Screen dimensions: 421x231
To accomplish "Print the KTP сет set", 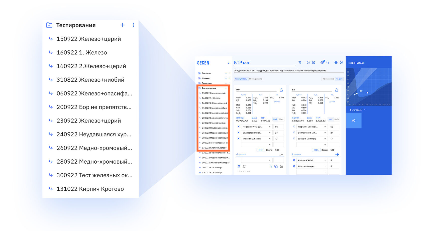I will coord(308,62).
